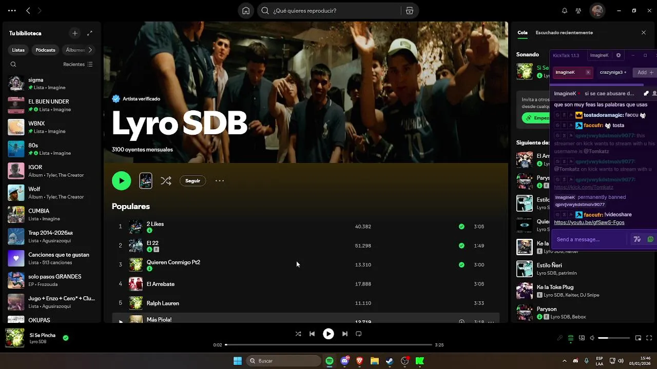Image resolution: width=657 pixels, height=369 pixels.
Task: Add a chatroom in KickTalk
Action: tap(645, 72)
